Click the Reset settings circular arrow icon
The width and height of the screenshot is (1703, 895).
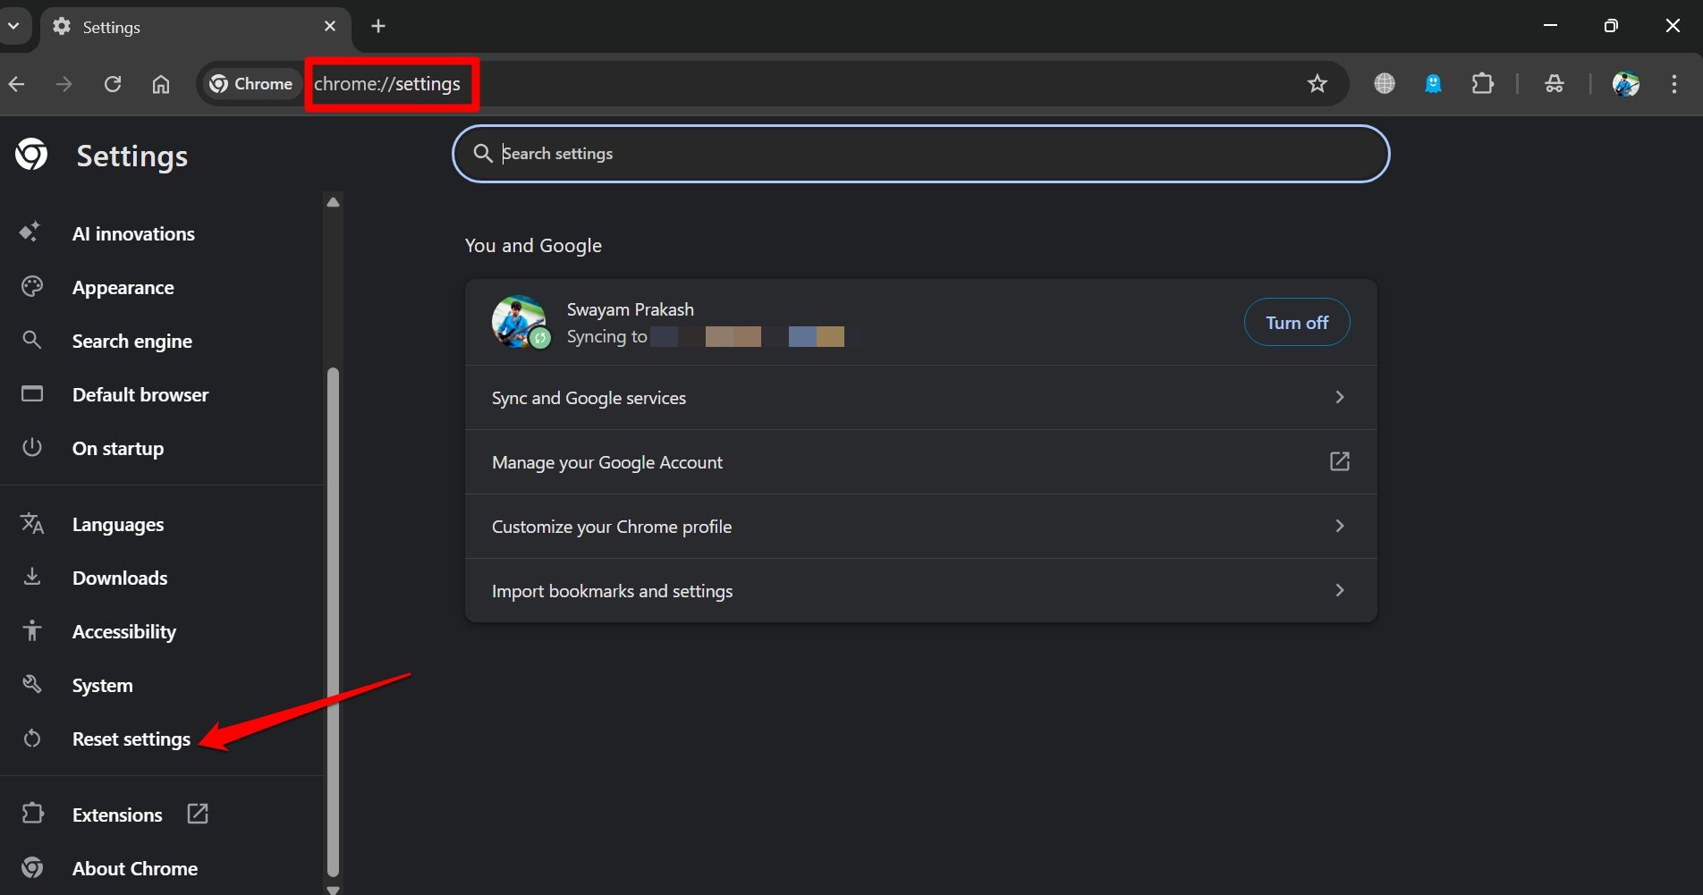(32, 739)
